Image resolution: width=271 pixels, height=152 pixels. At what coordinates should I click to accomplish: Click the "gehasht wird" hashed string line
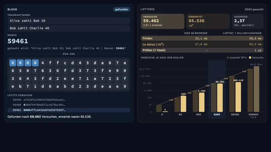[x=66, y=48]
